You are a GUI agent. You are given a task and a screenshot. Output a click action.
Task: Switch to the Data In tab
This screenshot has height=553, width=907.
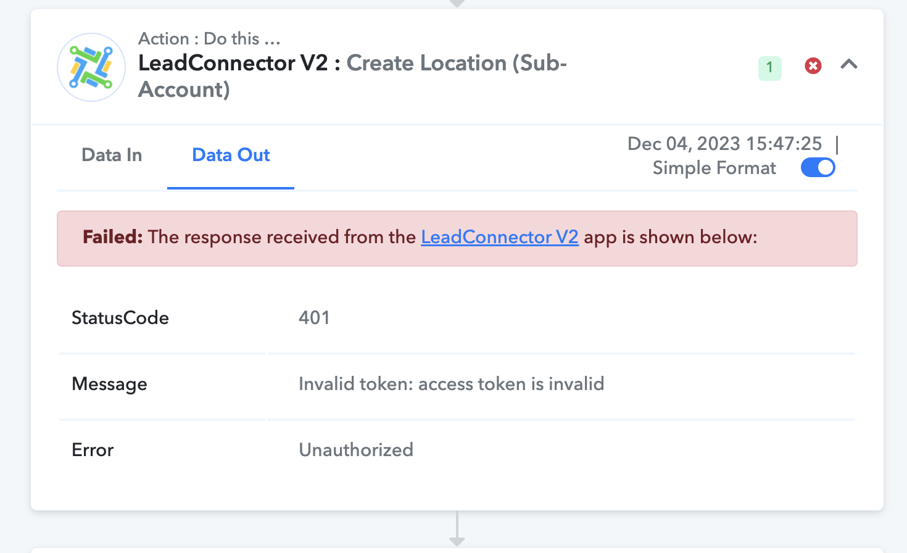[112, 155]
